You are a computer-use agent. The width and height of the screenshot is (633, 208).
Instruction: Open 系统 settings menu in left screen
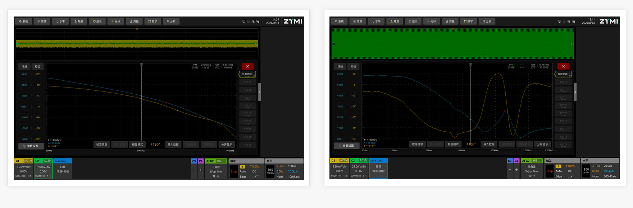coord(23,22)
